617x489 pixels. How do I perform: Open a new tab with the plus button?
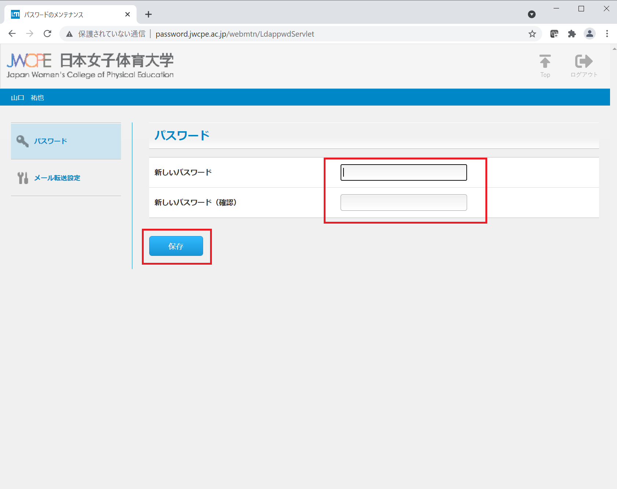coord(148,14)
